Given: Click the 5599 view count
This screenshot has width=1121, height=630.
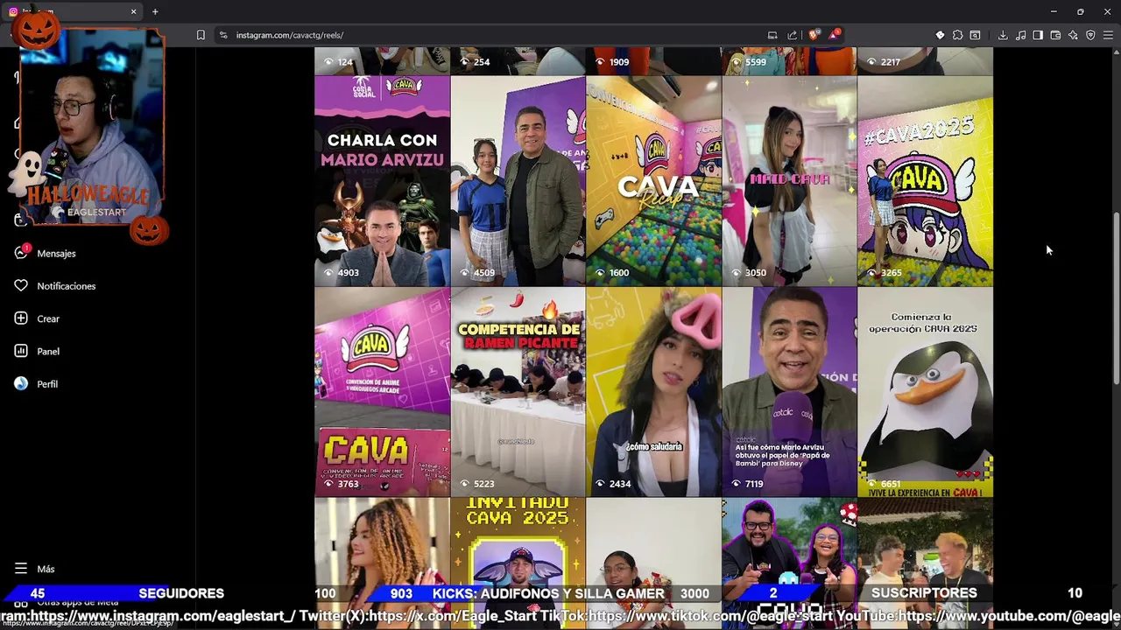Looking at the screenshot, I should click(755, 62).
